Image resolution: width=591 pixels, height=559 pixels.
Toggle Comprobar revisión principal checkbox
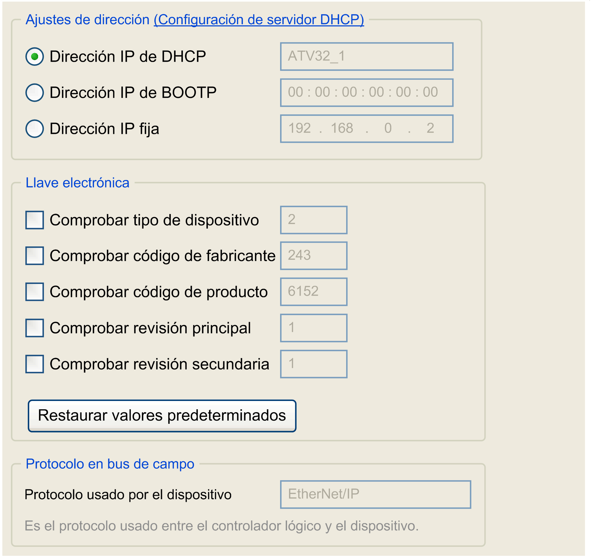[35, 328]
